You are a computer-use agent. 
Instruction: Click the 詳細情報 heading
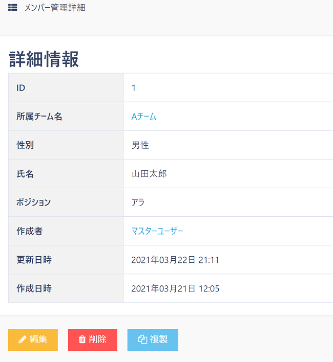(x=44, y=59)
